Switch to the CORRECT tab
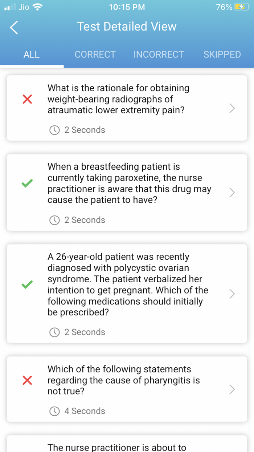The image size is (254, 452). [95, 54]
